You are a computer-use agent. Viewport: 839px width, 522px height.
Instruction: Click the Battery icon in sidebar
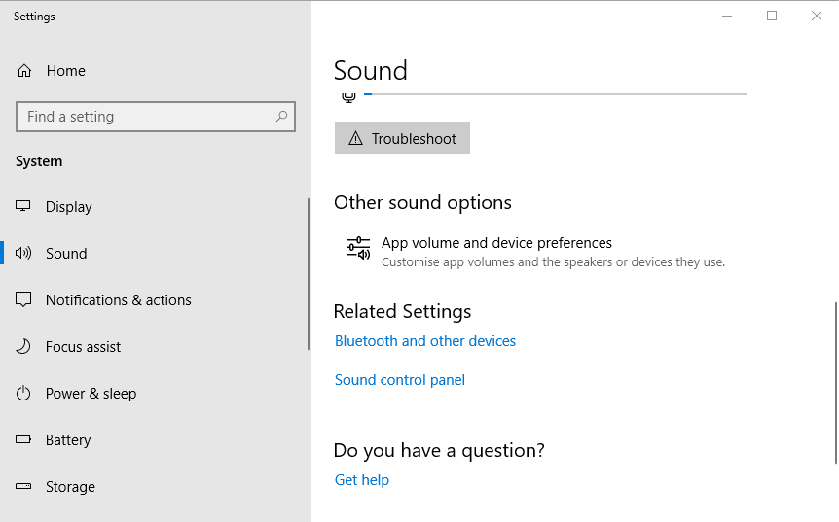(24, 440)
